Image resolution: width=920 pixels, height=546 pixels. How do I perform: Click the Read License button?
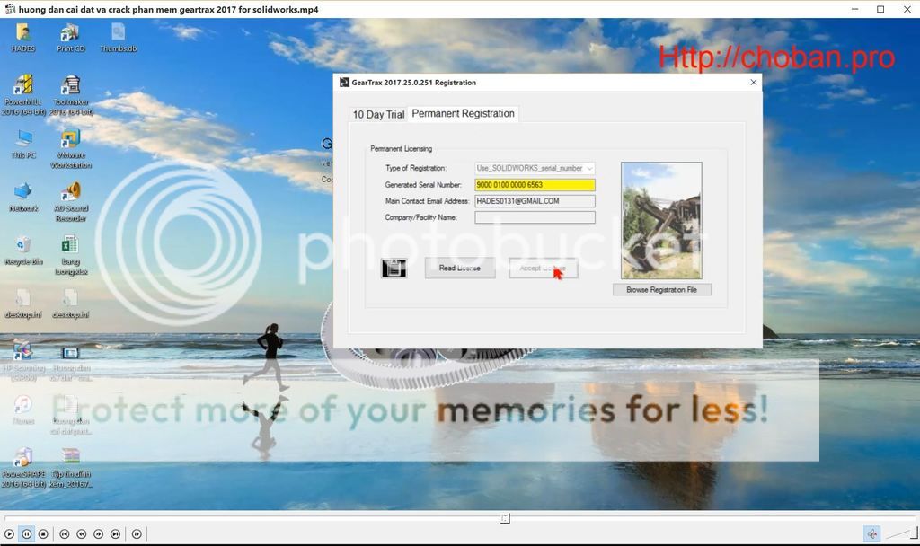tap(459, 268)
